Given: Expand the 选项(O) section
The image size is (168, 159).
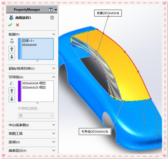Looking at the screenshot, I should [x=54, y=142].
